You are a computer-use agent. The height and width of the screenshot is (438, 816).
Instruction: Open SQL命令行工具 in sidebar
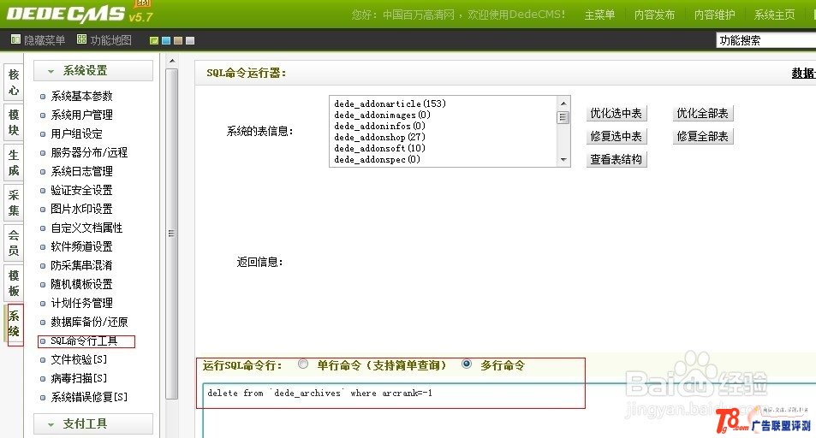[84, 340]
